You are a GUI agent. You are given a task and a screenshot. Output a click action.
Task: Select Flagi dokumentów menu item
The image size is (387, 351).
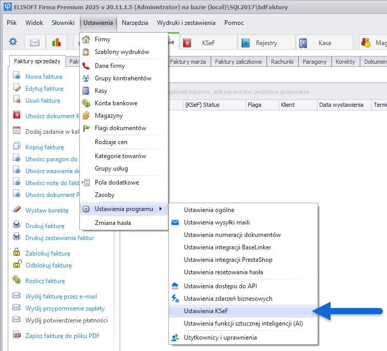point(120,128)
